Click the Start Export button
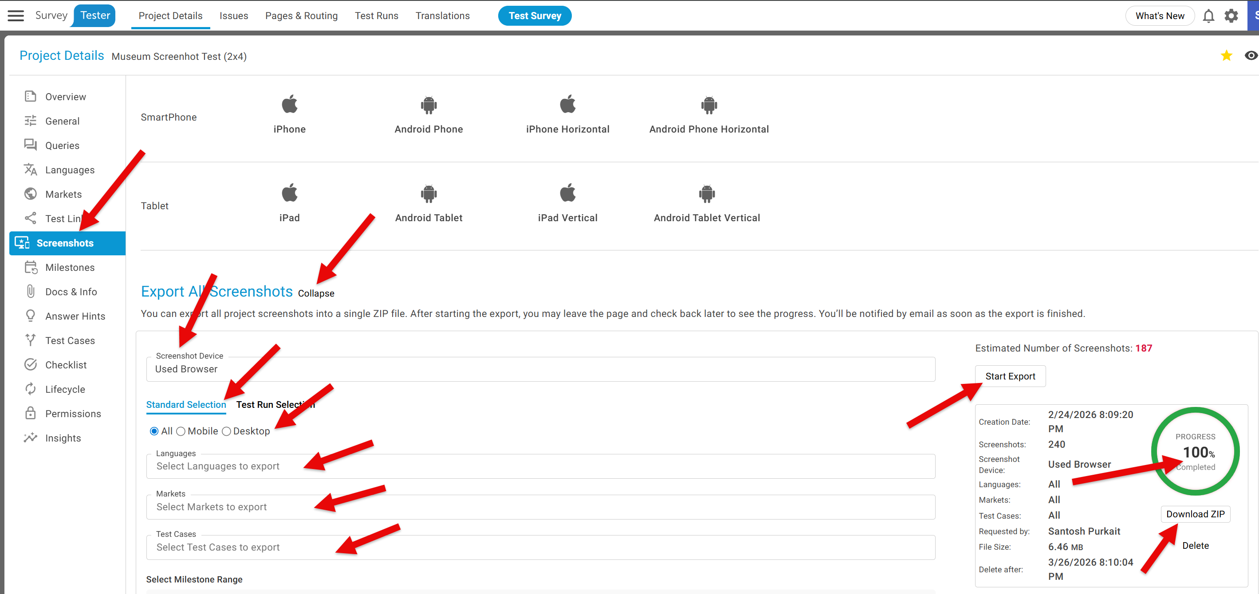This screenshot has width=1259, height=594. tap(1010, 376)
